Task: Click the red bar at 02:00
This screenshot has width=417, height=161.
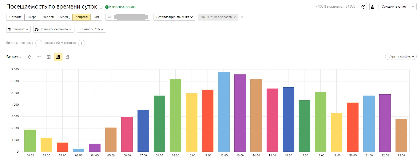Action: click(63, 147)
